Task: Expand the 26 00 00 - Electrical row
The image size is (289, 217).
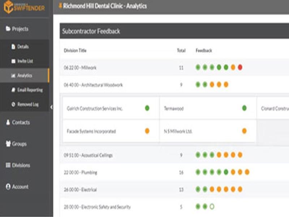Action: [x=174, y=190]
